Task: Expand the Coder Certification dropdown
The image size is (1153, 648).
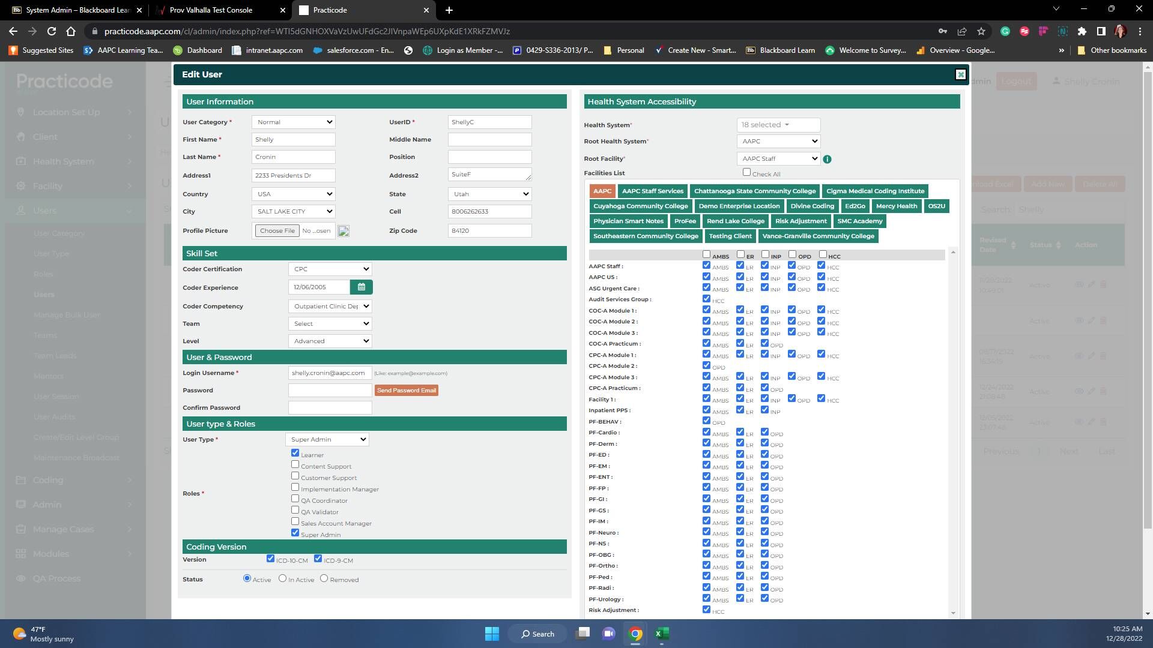Action: coord(330,269)
